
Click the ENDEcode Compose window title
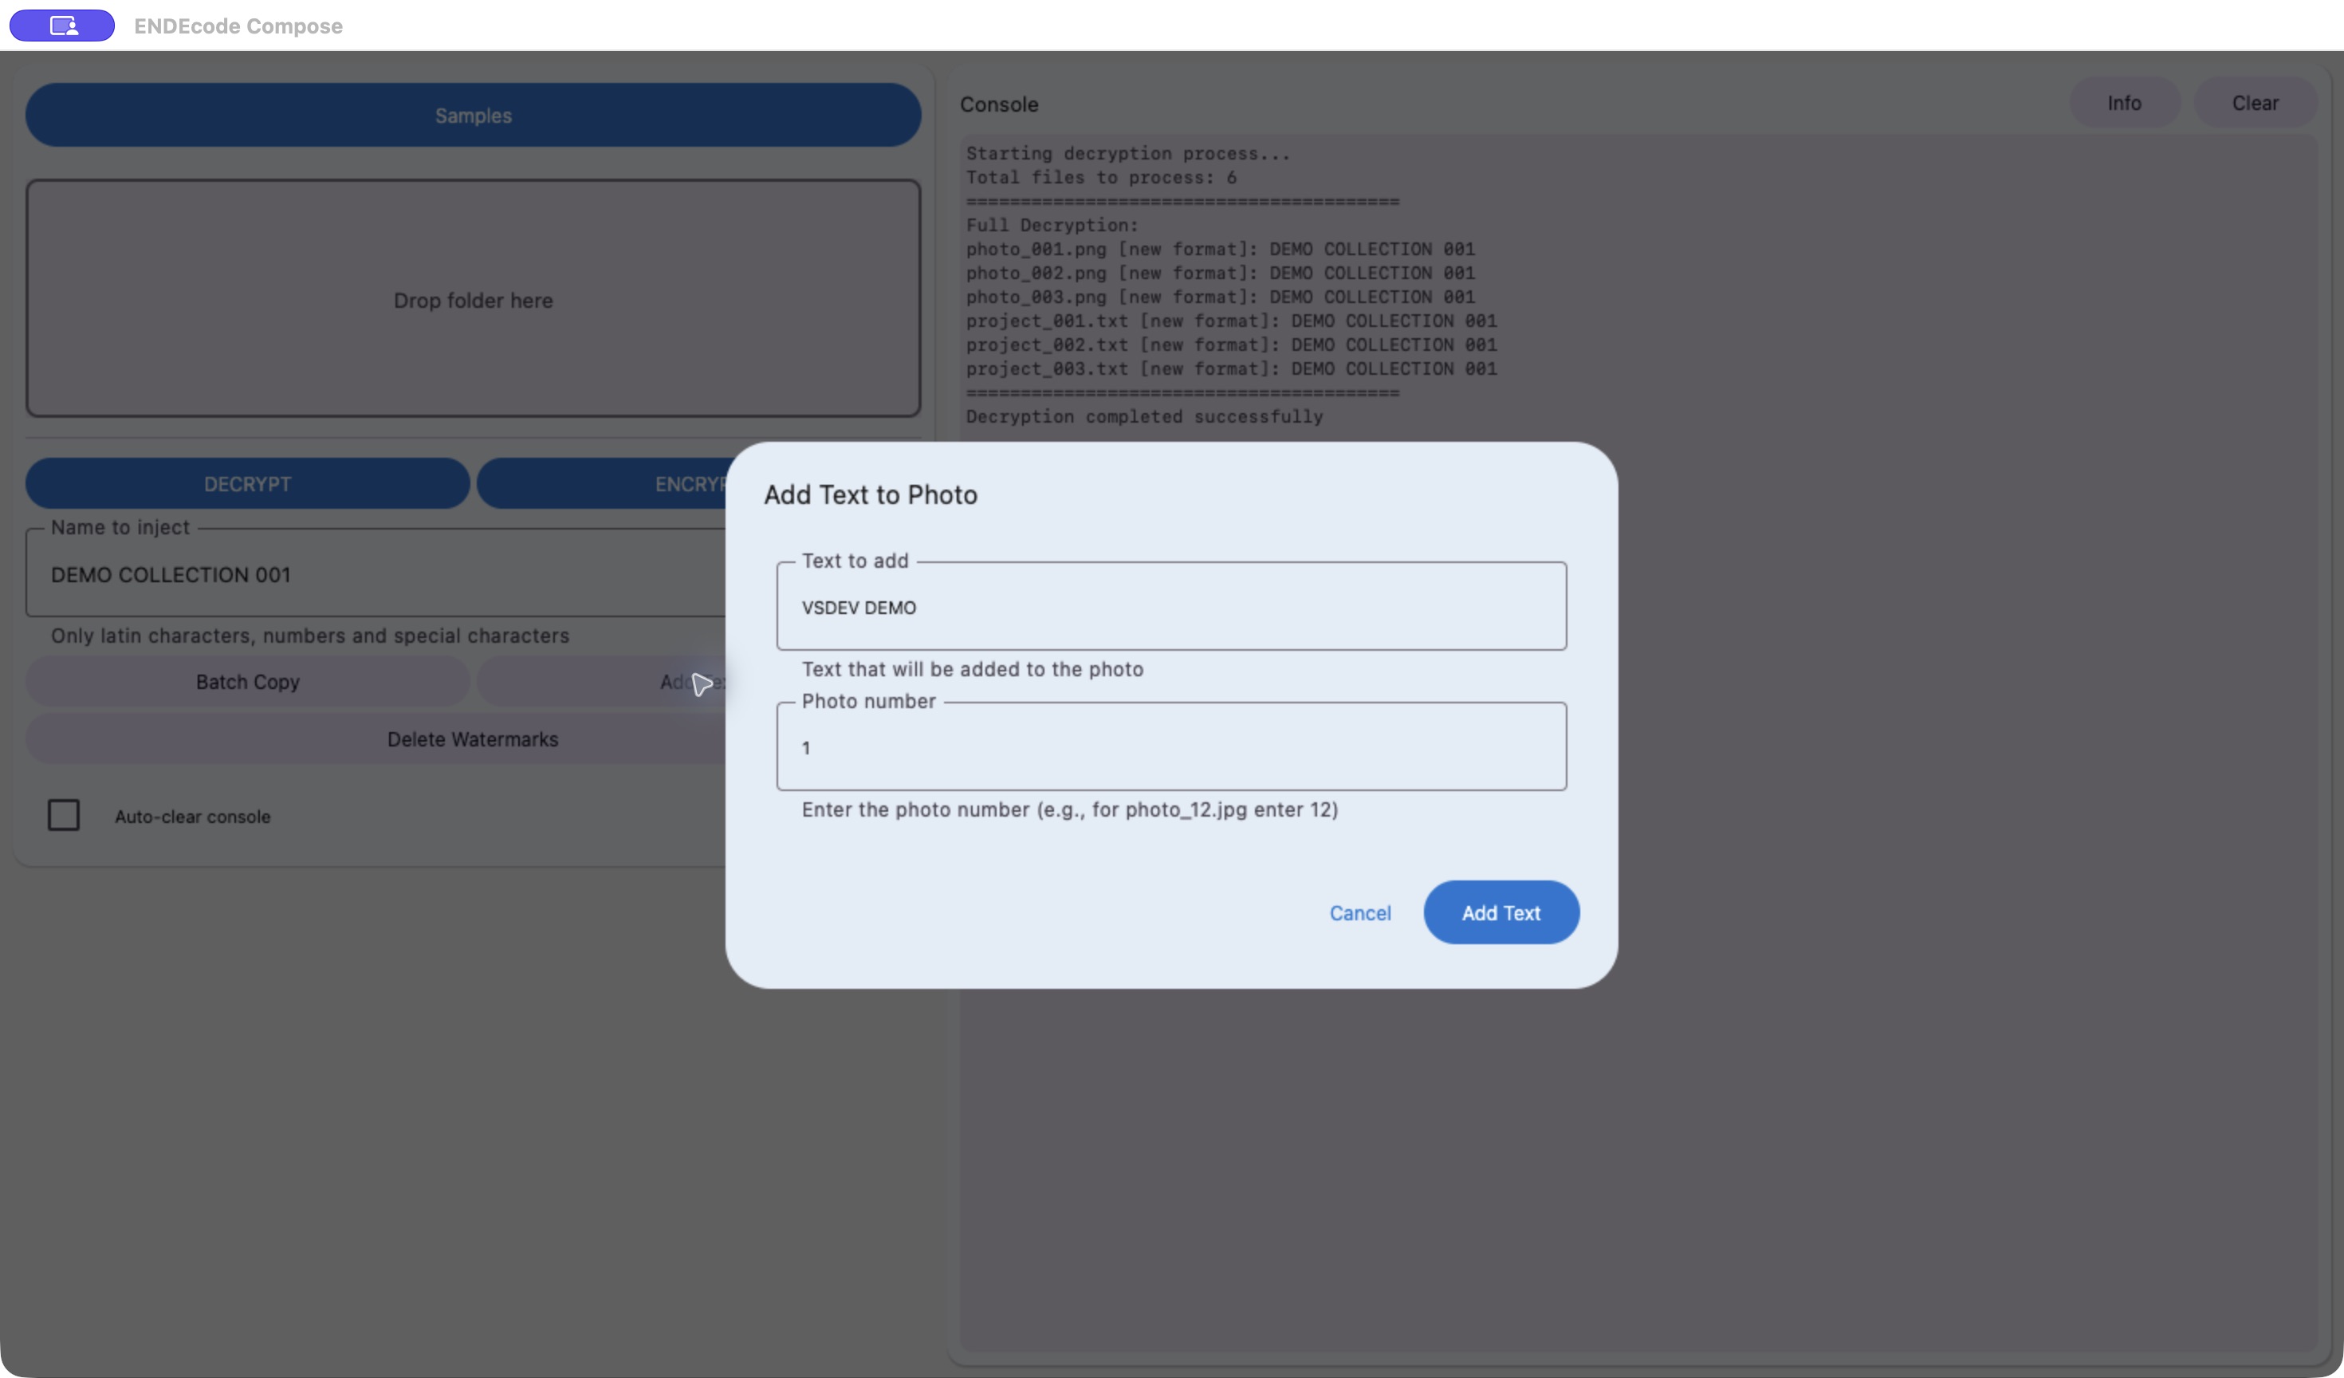(x=238, y=26)
